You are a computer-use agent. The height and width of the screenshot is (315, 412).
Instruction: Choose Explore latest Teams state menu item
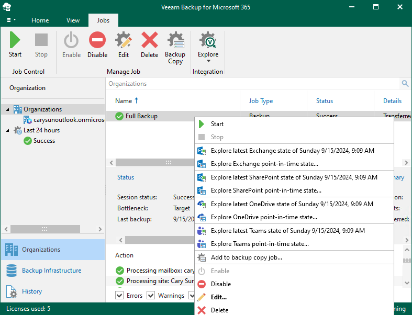pyautogui.click(x=294, y=231)
